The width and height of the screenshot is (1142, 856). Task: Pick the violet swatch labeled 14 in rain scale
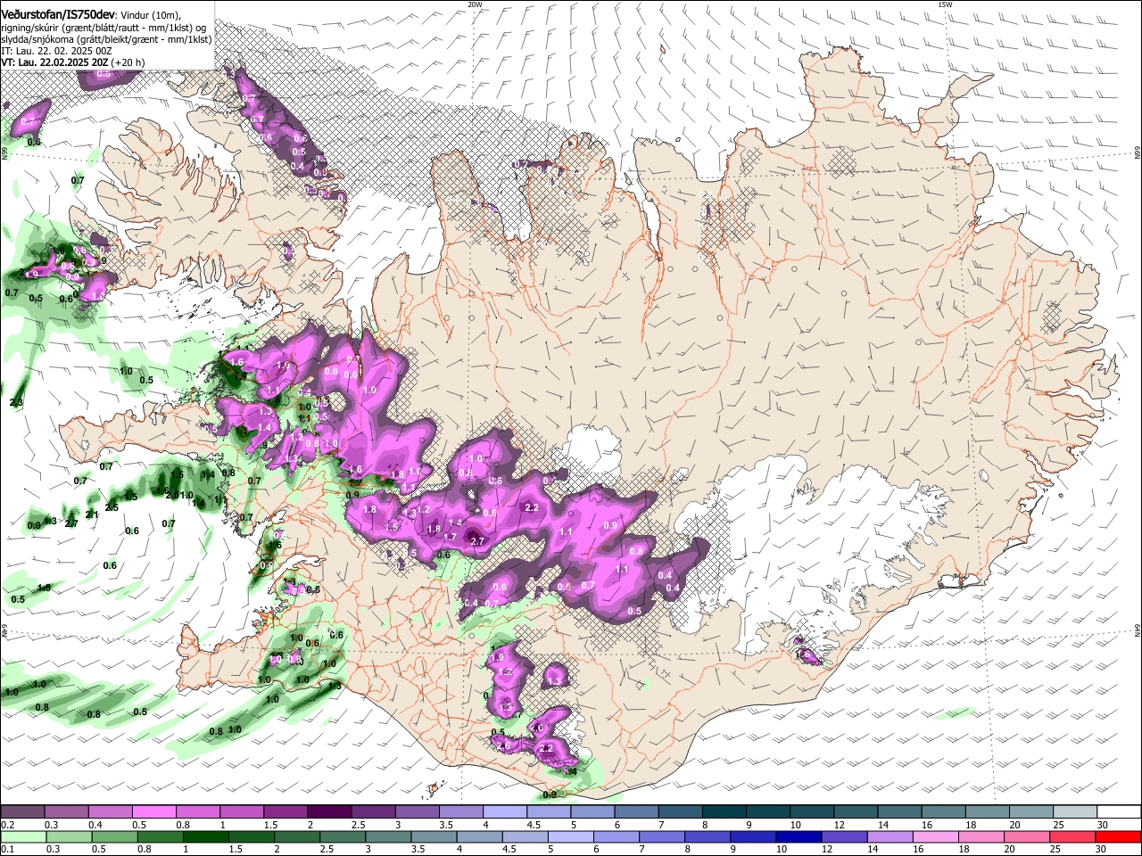click(x=890, y=838)
